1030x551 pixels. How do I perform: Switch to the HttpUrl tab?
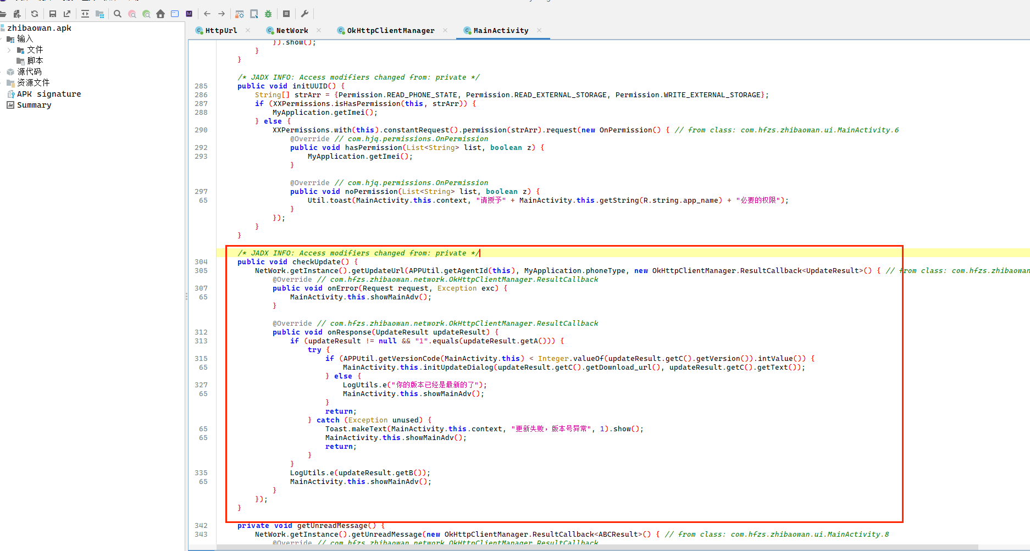pos(221,31)
